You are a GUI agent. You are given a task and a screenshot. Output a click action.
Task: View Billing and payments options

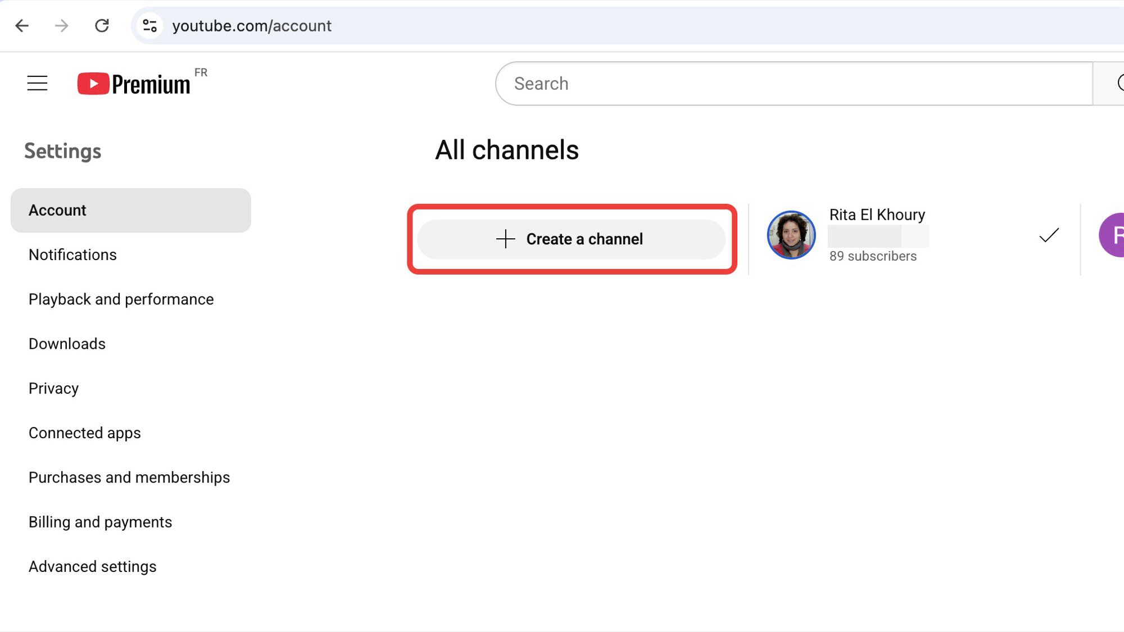100,522
